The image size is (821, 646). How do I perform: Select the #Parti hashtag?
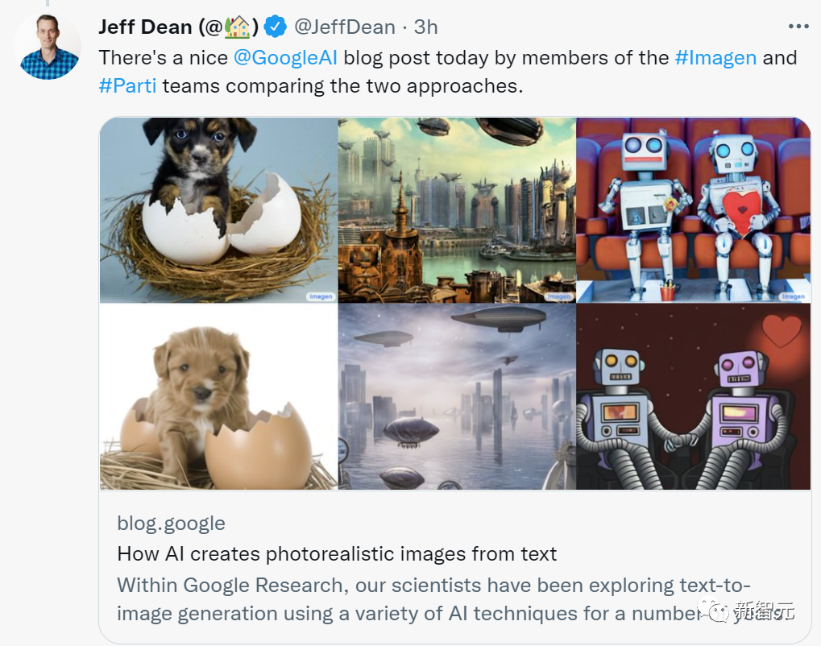click(127, 85)
